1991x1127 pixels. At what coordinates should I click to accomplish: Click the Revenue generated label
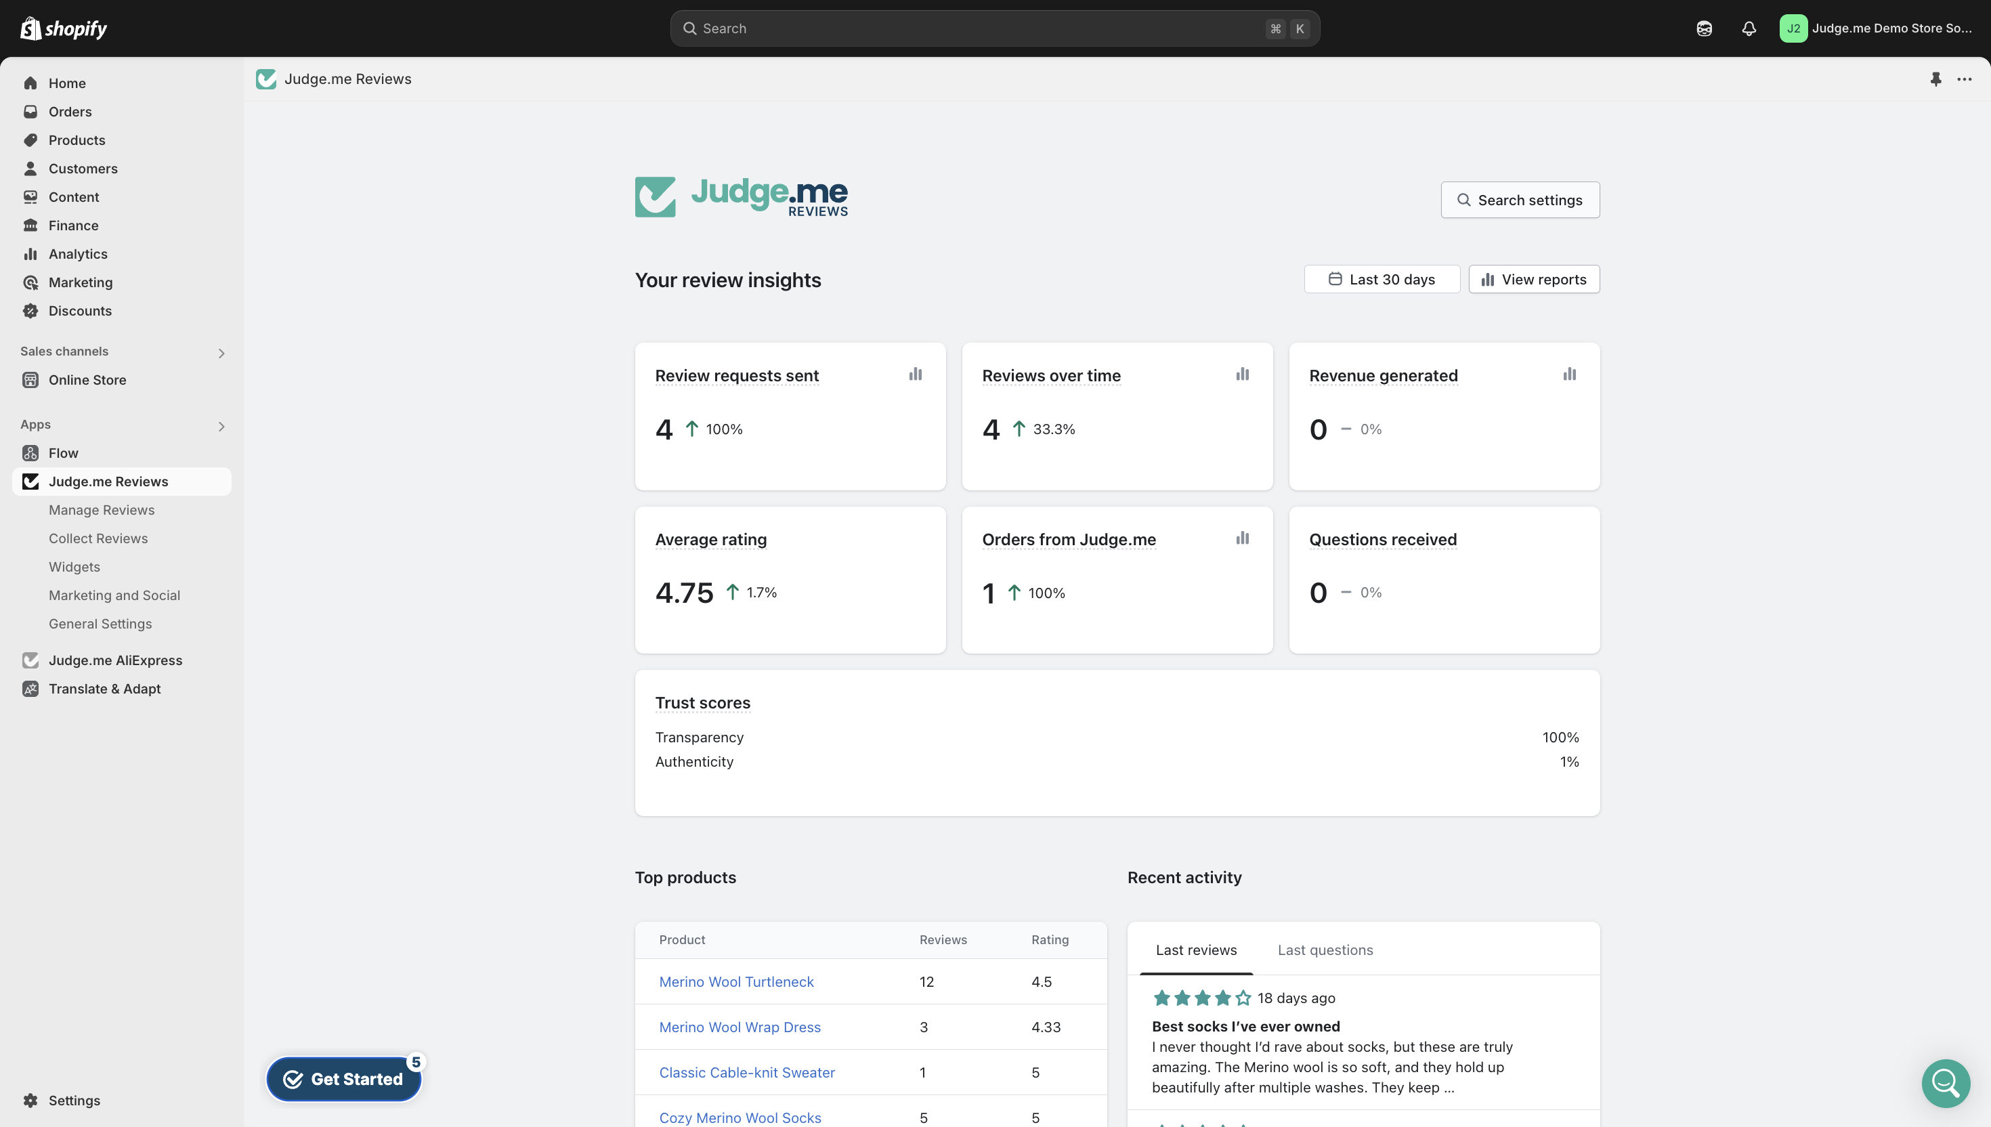point(1383,375)
